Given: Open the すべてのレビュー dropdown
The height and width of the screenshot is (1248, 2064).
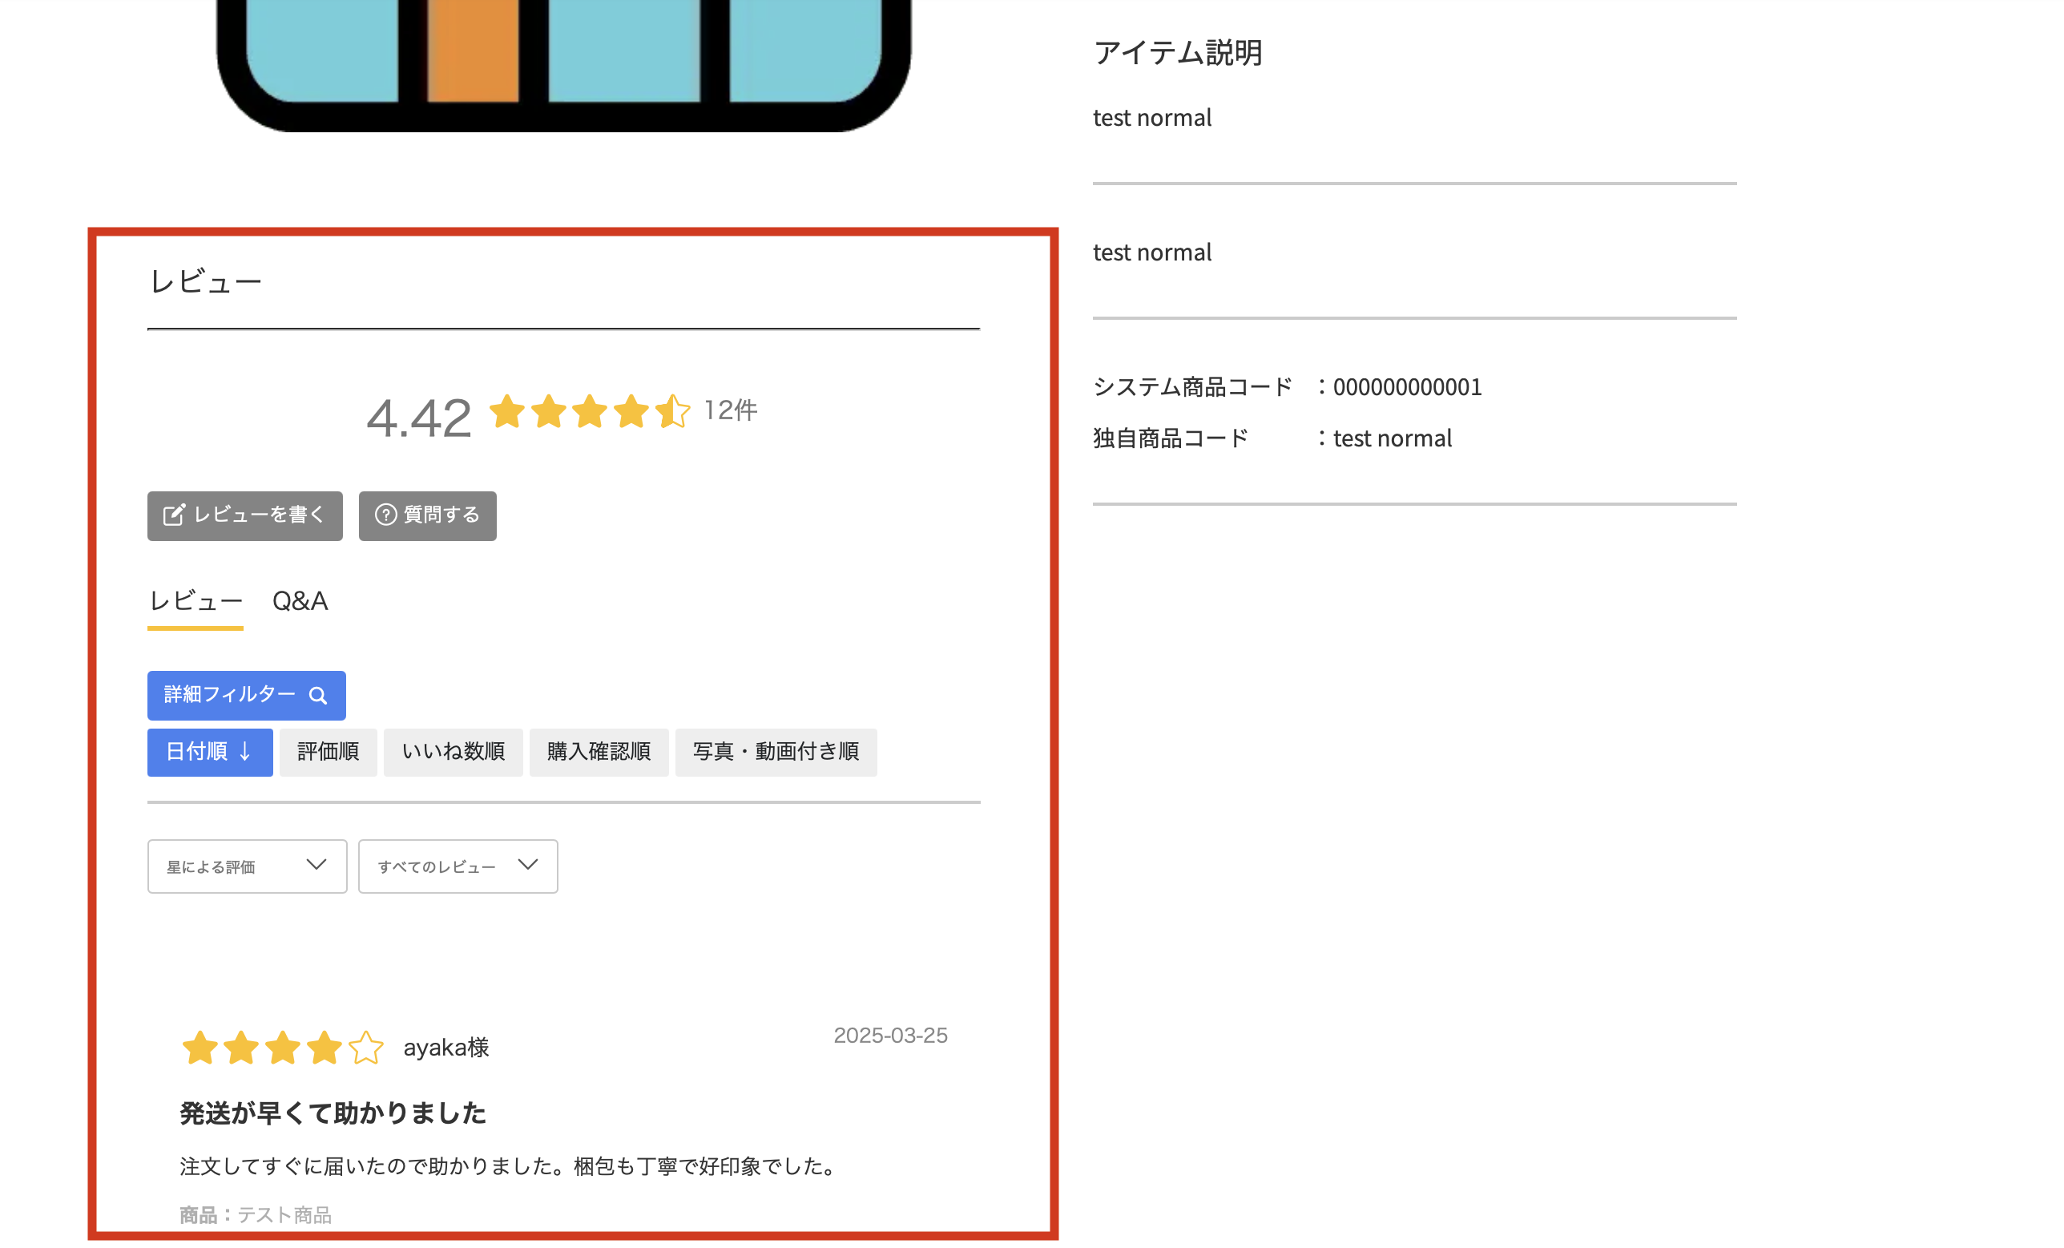Looking at the screenshot, I should [458, 866].
